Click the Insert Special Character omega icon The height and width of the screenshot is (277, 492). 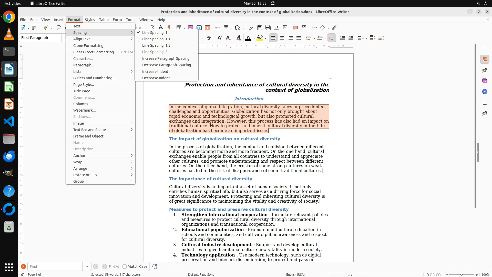tap(237, 28)
